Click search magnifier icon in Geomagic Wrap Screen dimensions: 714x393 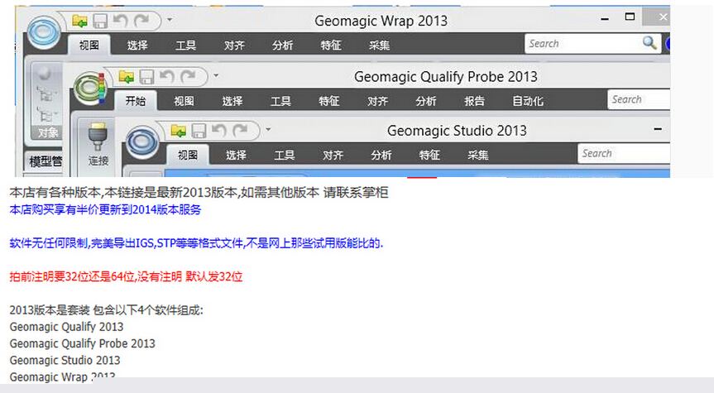click(x=649, y=43)
